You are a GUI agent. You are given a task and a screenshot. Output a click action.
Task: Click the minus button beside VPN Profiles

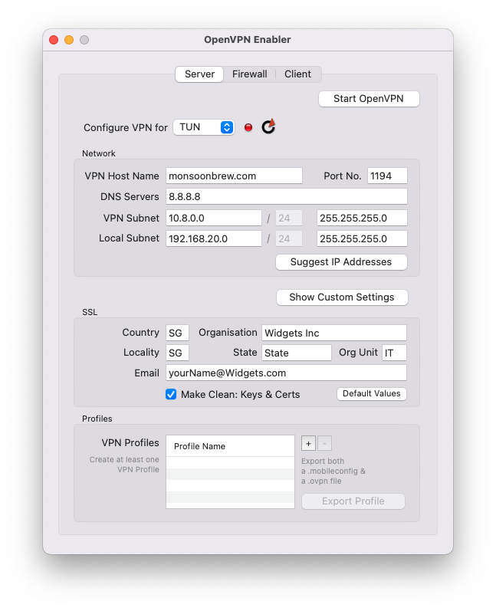324,444
